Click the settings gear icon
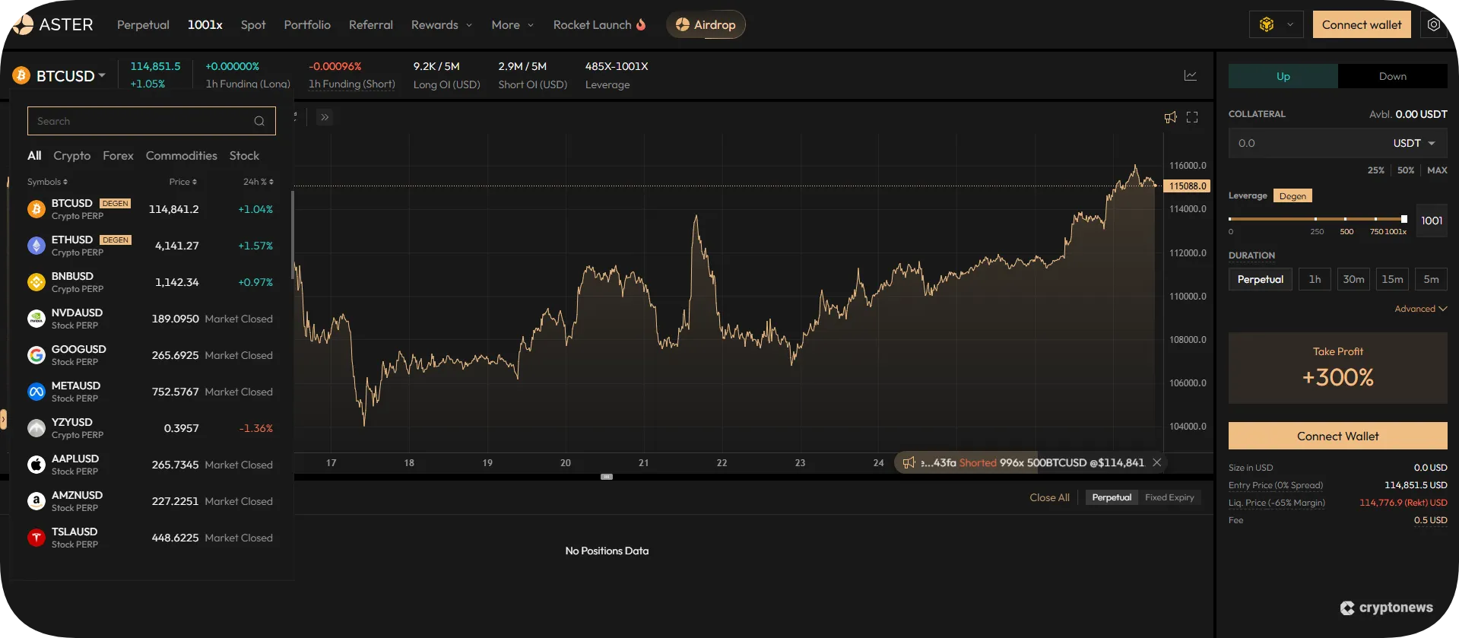Screen dimensions: 1459x638 pos(1433,24)
